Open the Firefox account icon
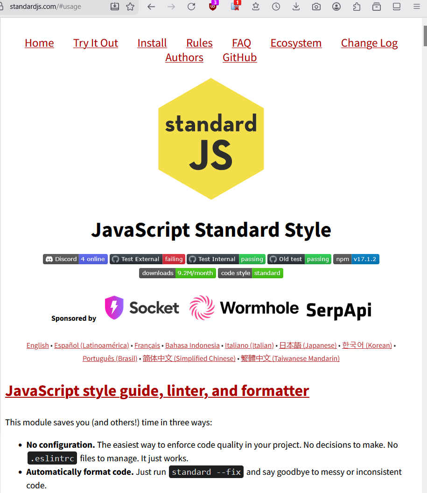 pyautogui.click(x=336, y=7)
